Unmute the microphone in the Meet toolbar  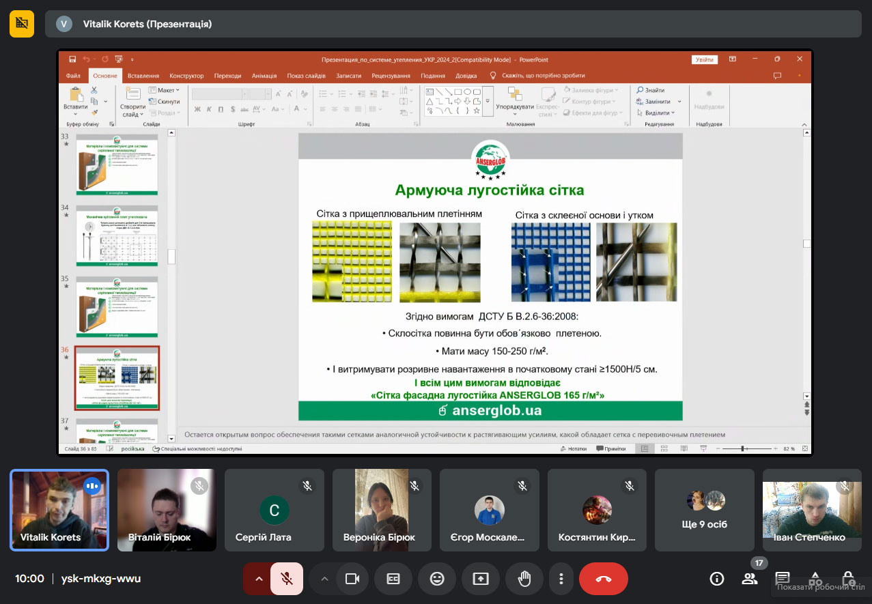(x=287, y=579)
